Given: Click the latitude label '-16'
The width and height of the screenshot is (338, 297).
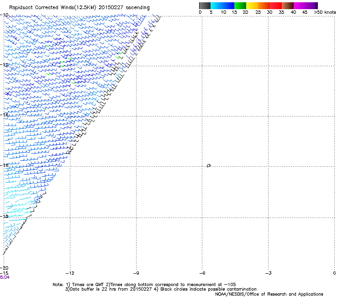Looking at the screenshot, I should 4,165.
